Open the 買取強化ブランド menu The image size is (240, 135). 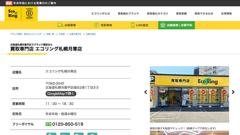tap(128, 14)
